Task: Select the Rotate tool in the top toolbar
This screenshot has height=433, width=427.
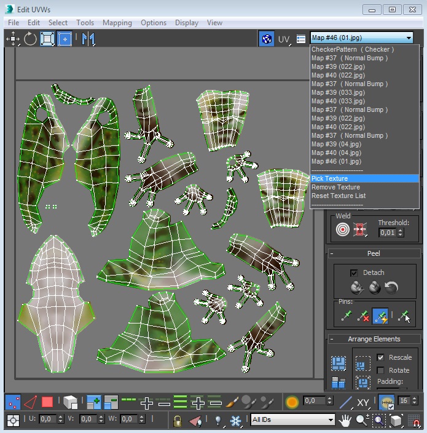Action: [30, 39]
